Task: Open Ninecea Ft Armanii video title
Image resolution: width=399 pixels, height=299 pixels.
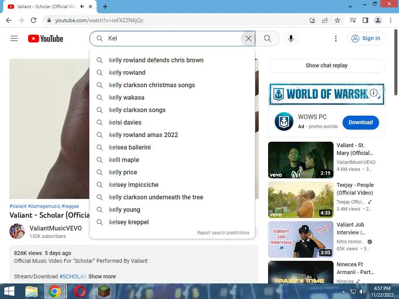Action: point(355,268)
